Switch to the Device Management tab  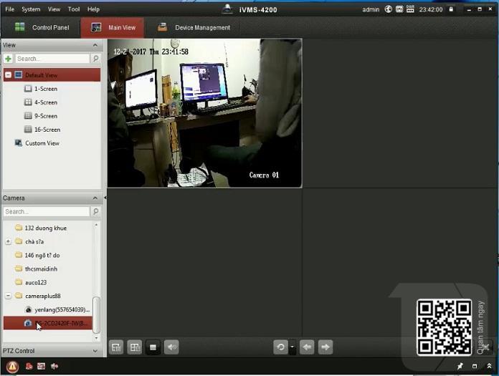pyautogui.click(x=194, y=28)
